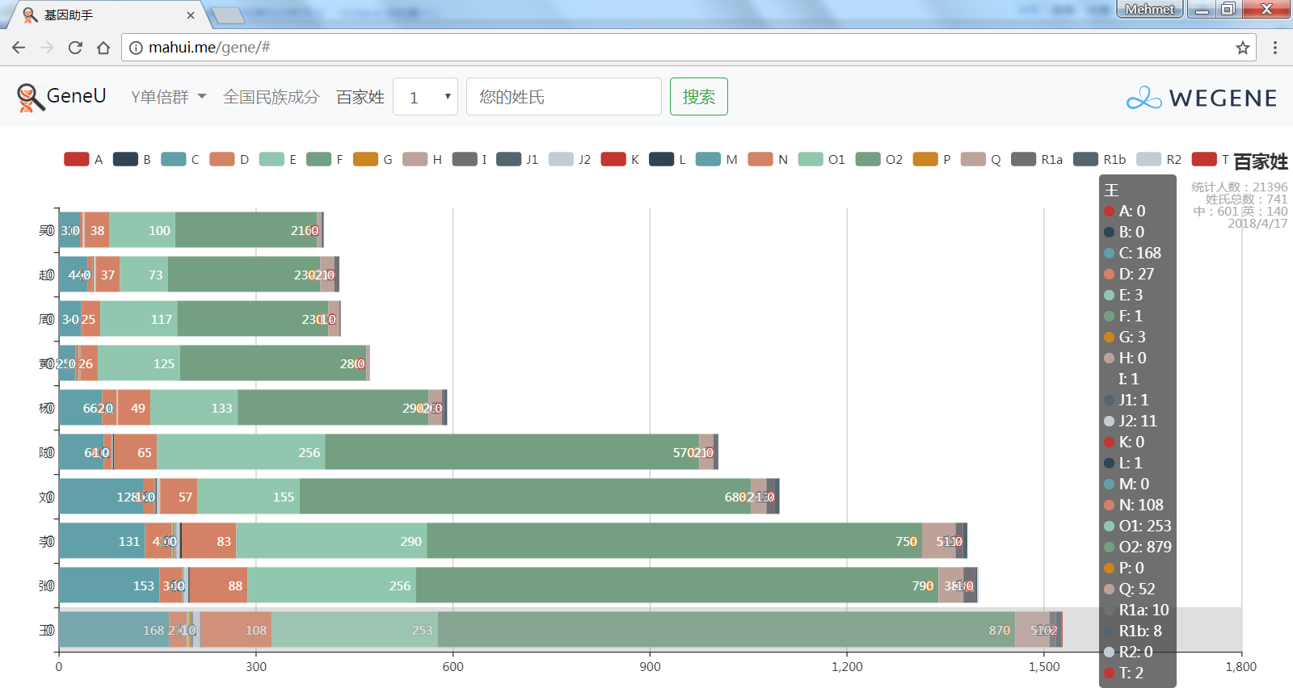Select the 百家姓 nav item
1293x688 pixels.
coord(360,97)
